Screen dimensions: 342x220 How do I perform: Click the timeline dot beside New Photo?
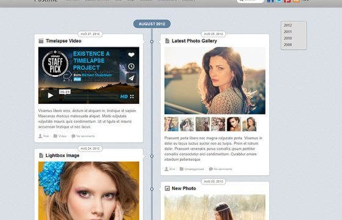coord(152,189)
